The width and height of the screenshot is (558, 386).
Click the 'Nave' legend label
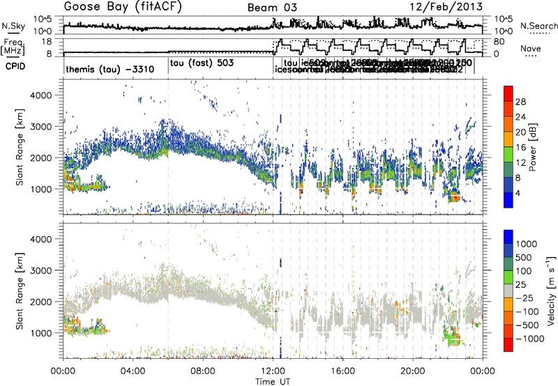pyautogui.click(x=531, y=49)
